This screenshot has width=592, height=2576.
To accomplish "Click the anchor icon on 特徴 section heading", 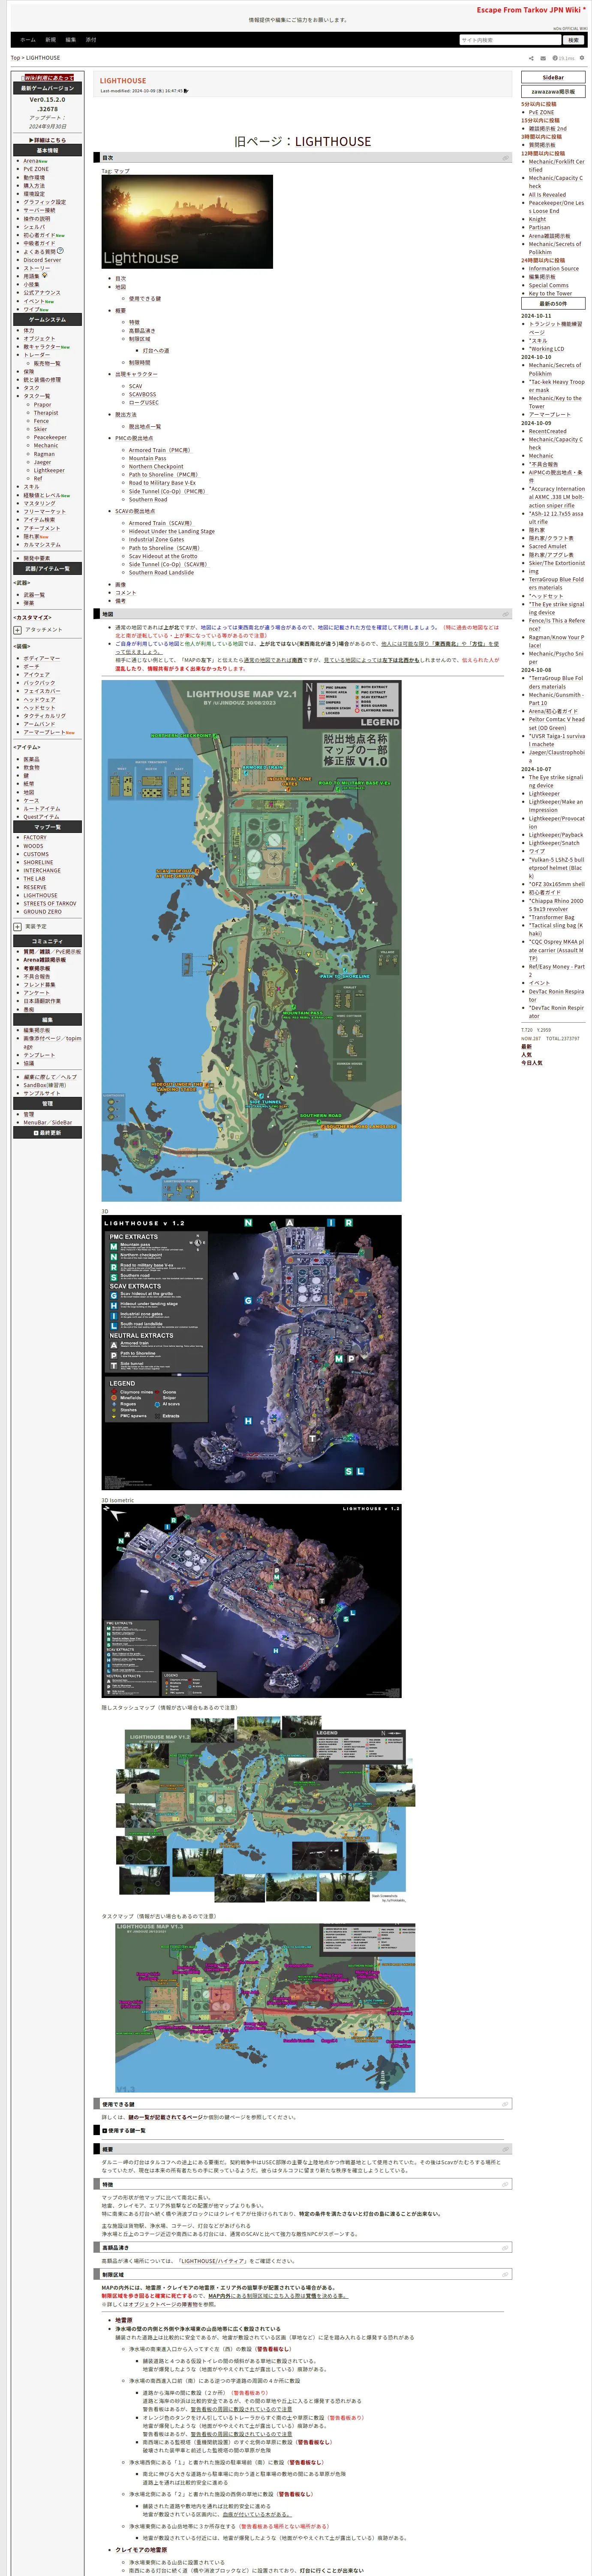I will 505,2184.
